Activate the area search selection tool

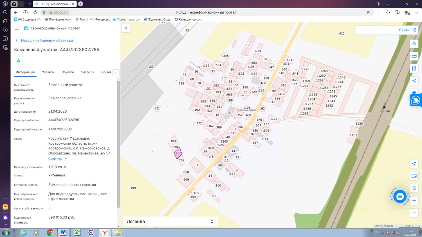(x=414, y=69)
